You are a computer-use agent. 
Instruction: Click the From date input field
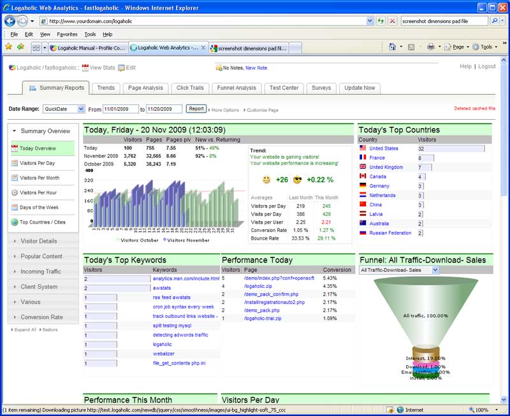coord(120,109)
